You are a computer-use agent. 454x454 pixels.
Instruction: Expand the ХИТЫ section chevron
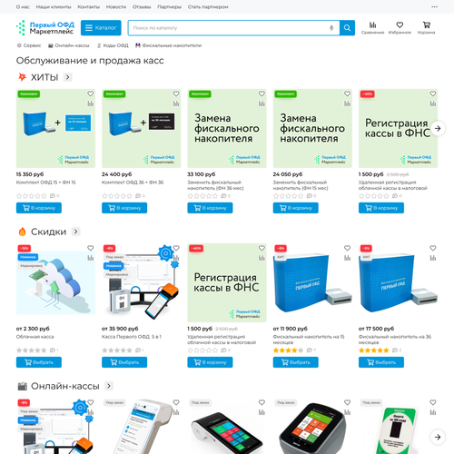point(68,77)
